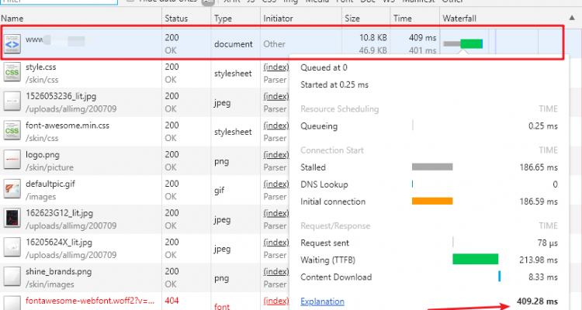Open the defaultpic.gif thumbnail icon
Screen dimensions: 582x310
[12, 188]
